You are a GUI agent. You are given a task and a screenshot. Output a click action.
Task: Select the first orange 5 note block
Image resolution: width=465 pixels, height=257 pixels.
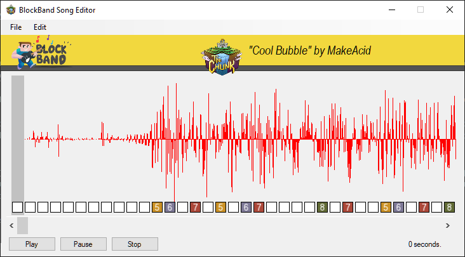[157, 208]
